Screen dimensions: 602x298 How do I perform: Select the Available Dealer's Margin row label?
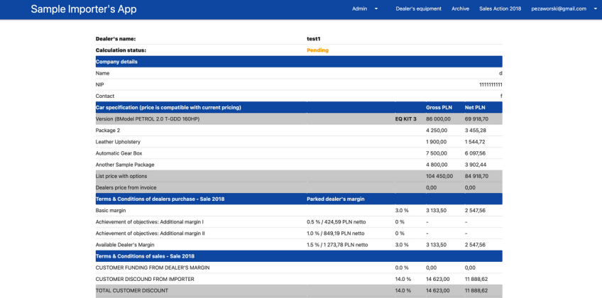click(x=125, y=245)
